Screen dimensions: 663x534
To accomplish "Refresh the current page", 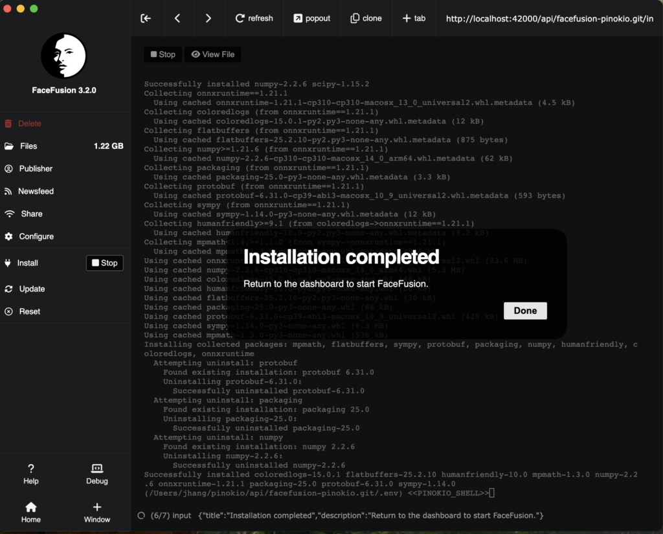I will click(254, 18).
